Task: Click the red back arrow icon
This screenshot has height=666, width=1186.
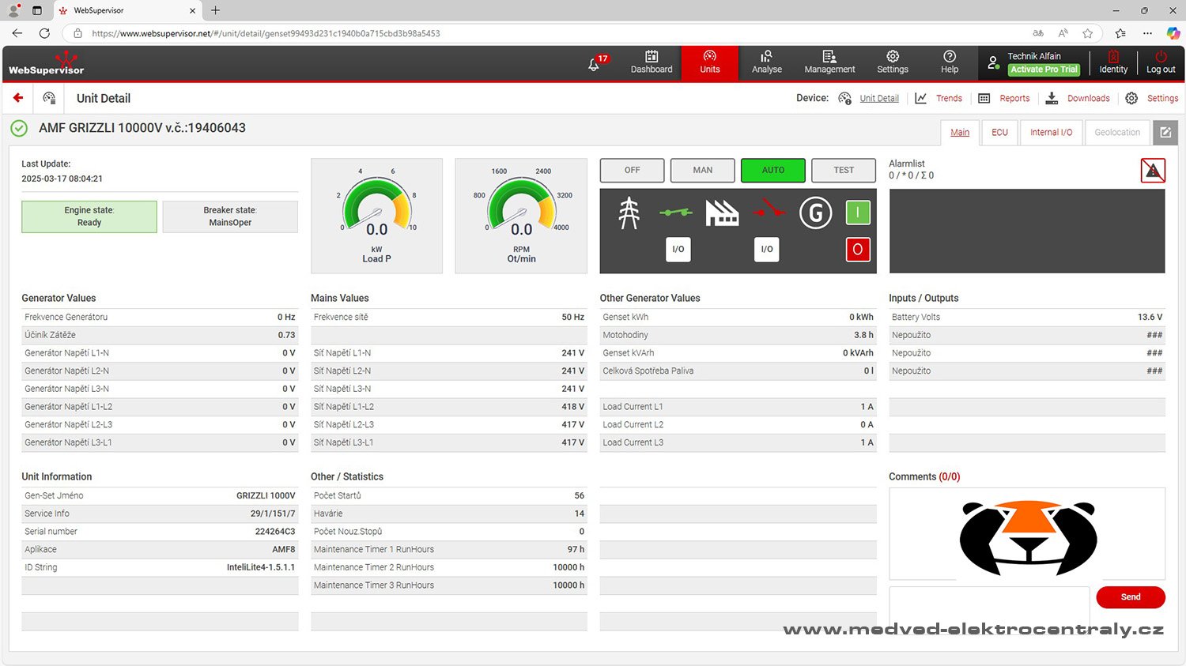Action: tap(18, 98)
